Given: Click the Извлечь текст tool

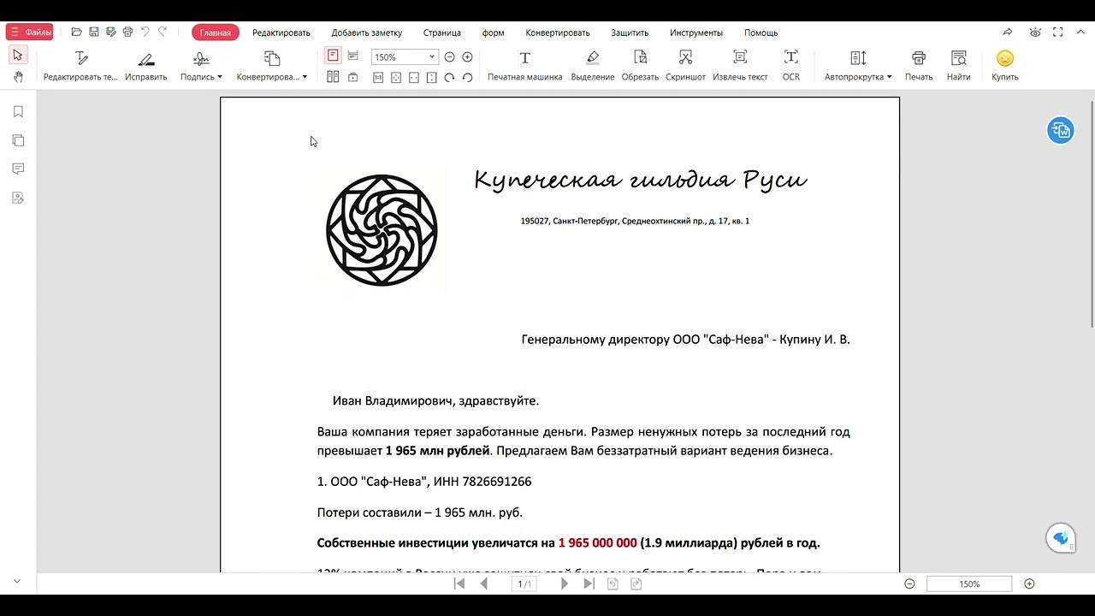Looking at the screenshot, I should tap(740, 67).
